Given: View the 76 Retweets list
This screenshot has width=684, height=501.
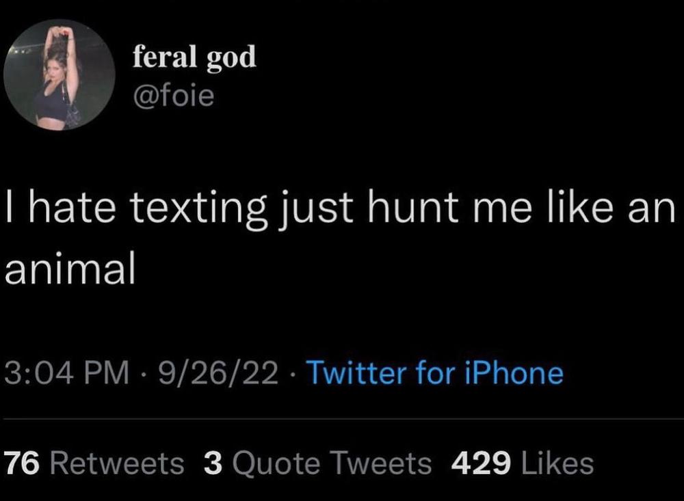Looking at the screenshot, I should point(94,463).
